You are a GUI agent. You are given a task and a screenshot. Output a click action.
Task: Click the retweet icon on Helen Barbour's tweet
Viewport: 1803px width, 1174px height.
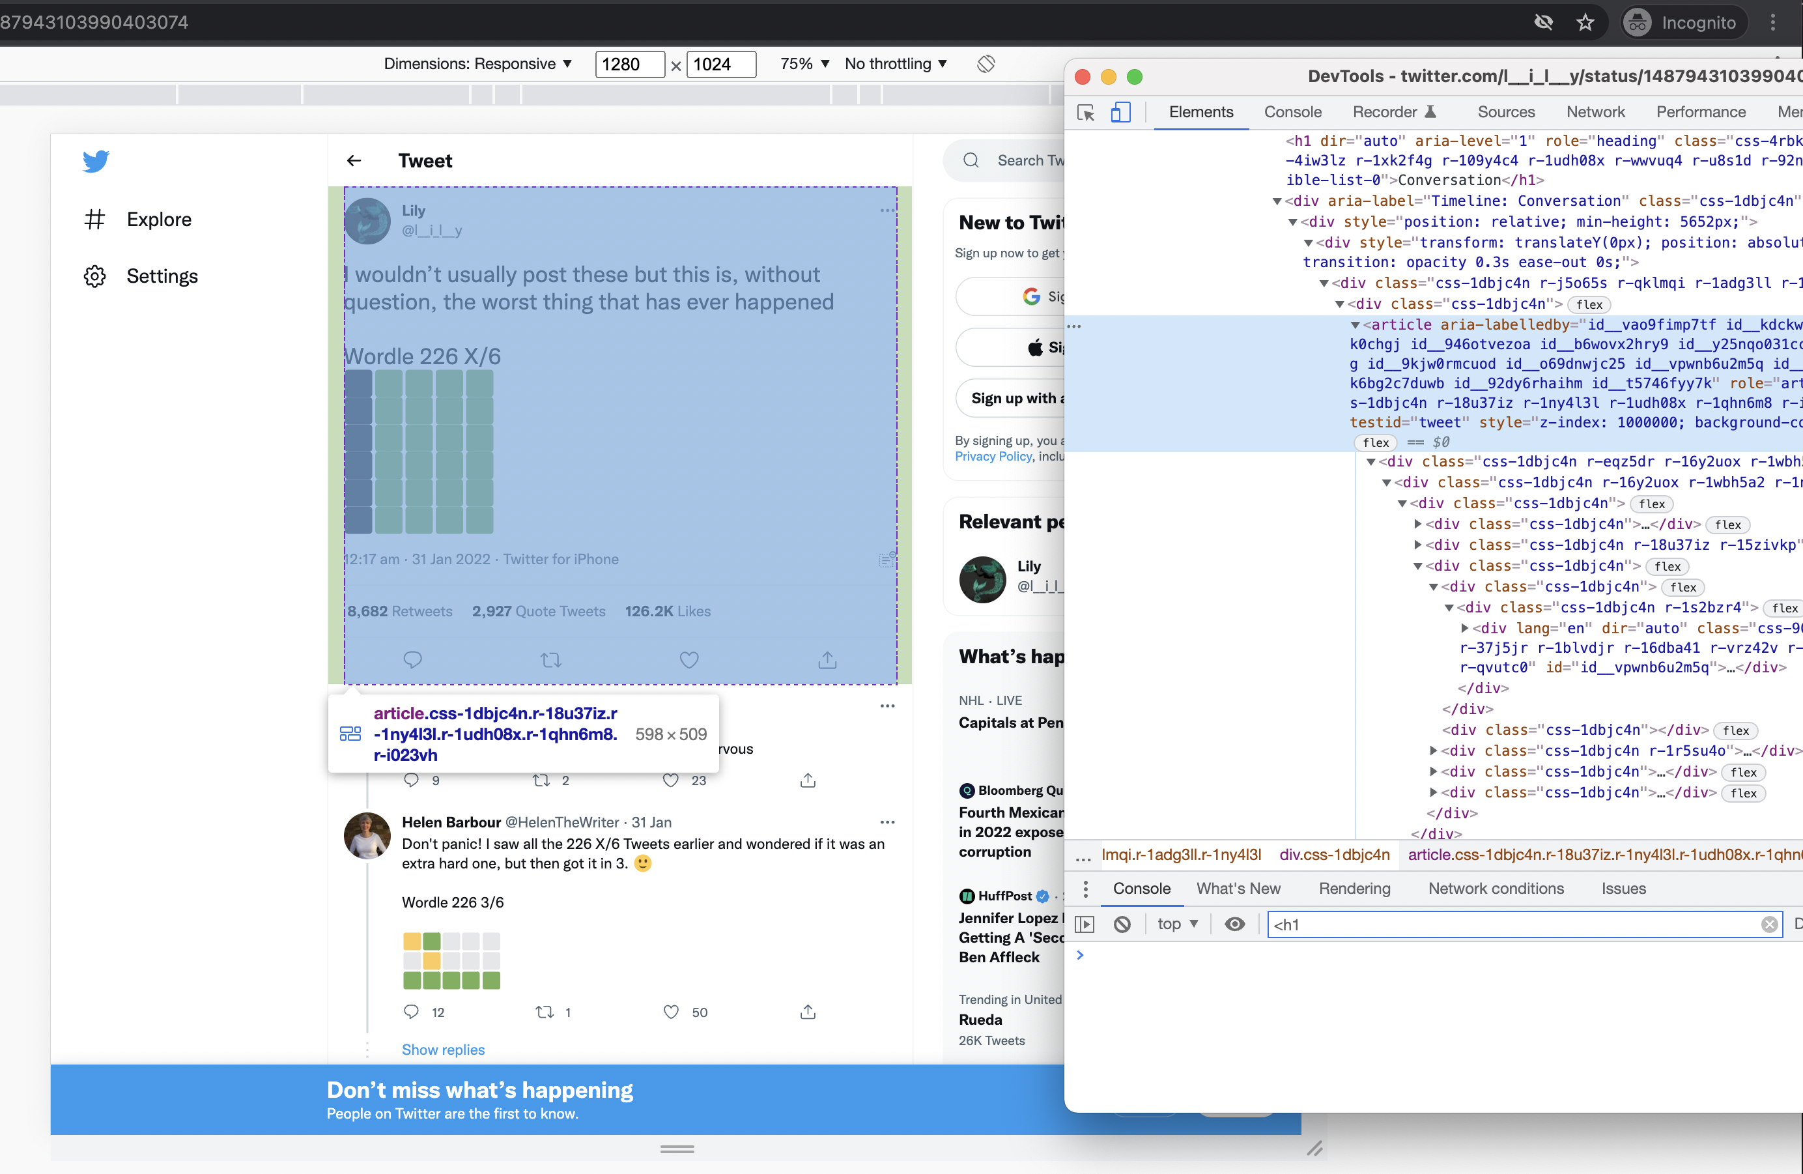pyautogui.click(x=544, y=1012)
